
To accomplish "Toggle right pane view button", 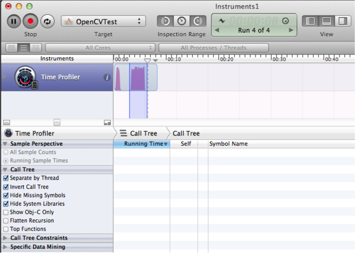I will [x=343, y=21].
